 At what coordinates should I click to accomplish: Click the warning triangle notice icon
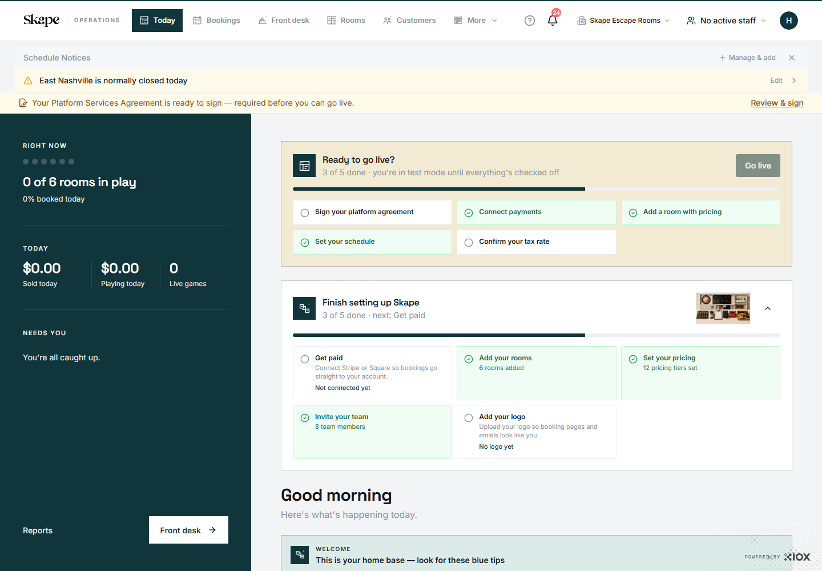pyautogui.click(x=28, y=81)
